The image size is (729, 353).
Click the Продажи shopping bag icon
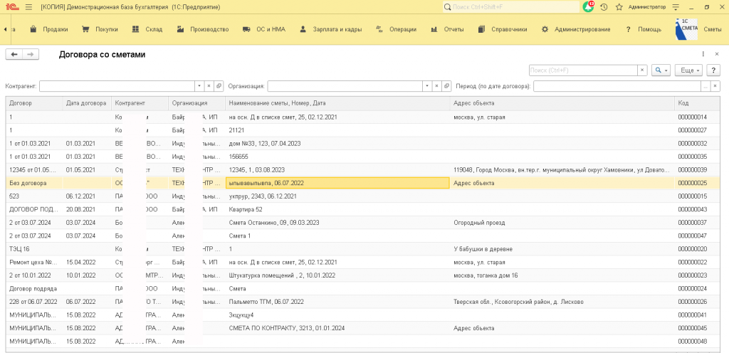33,28
